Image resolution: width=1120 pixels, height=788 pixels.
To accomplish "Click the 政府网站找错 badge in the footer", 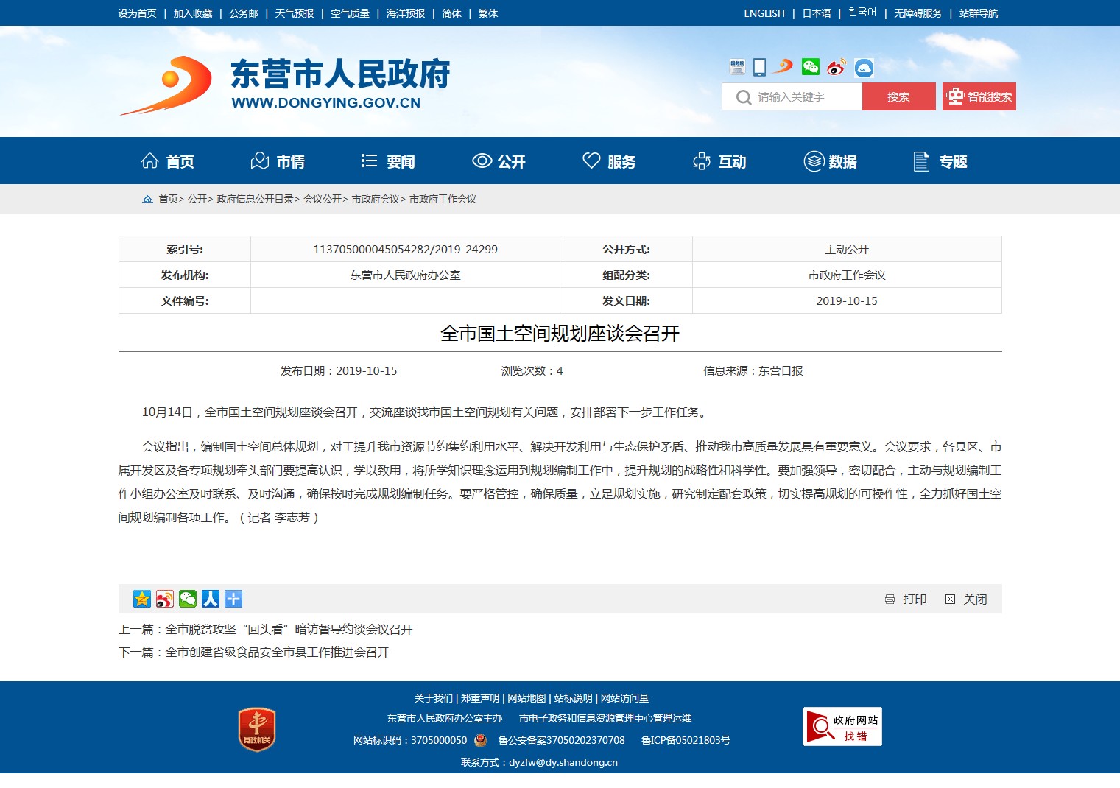I will (x=842, y=727).
